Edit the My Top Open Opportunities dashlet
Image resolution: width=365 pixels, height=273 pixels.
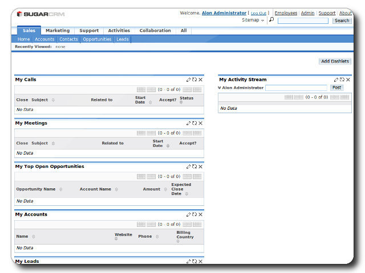click(x=189, y=167)
